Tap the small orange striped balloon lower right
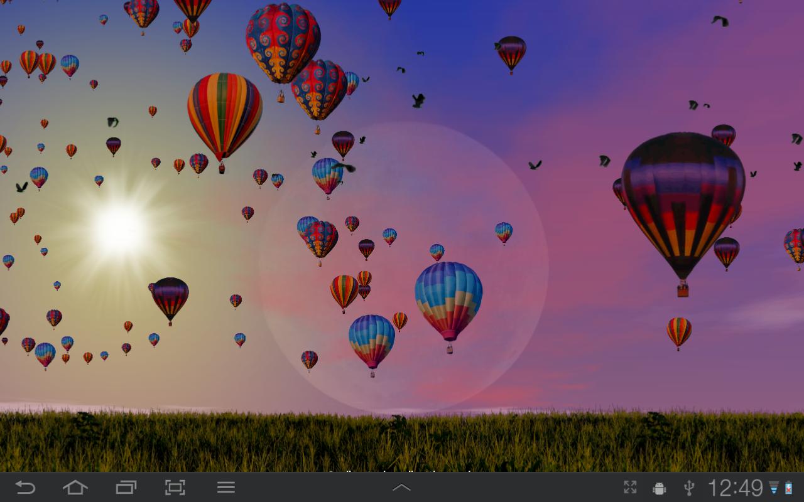 point(679,332)
